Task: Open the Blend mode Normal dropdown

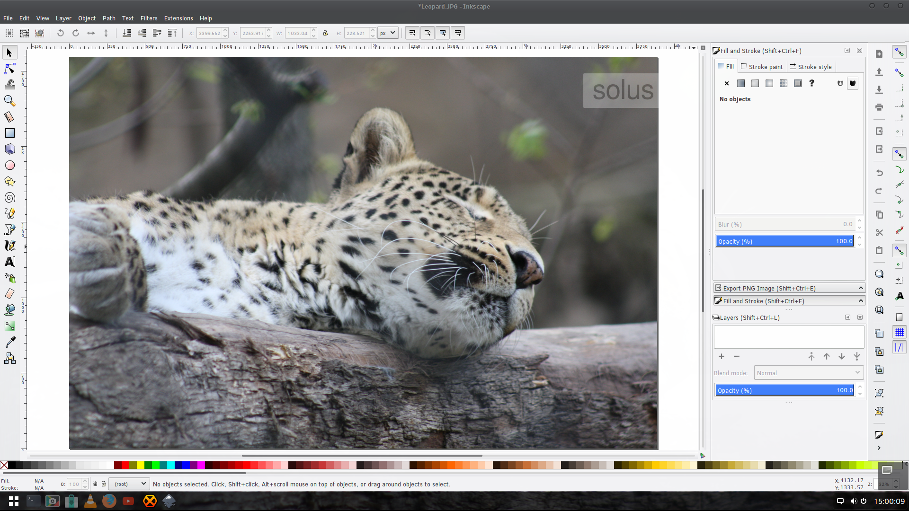Action: 809,373
